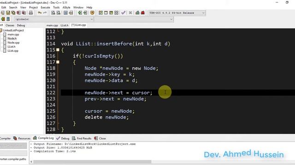
Task: Click the green Back navigation arrow icon
Action: (80, 13)
